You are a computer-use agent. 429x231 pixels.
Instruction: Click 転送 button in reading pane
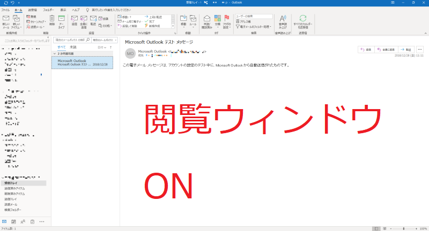406,50
